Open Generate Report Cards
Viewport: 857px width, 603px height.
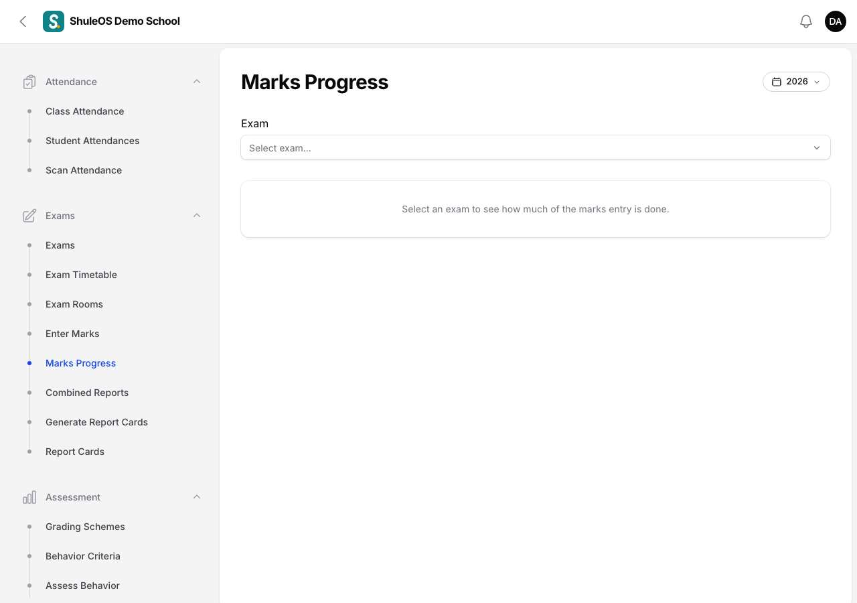tap(96, 422)
